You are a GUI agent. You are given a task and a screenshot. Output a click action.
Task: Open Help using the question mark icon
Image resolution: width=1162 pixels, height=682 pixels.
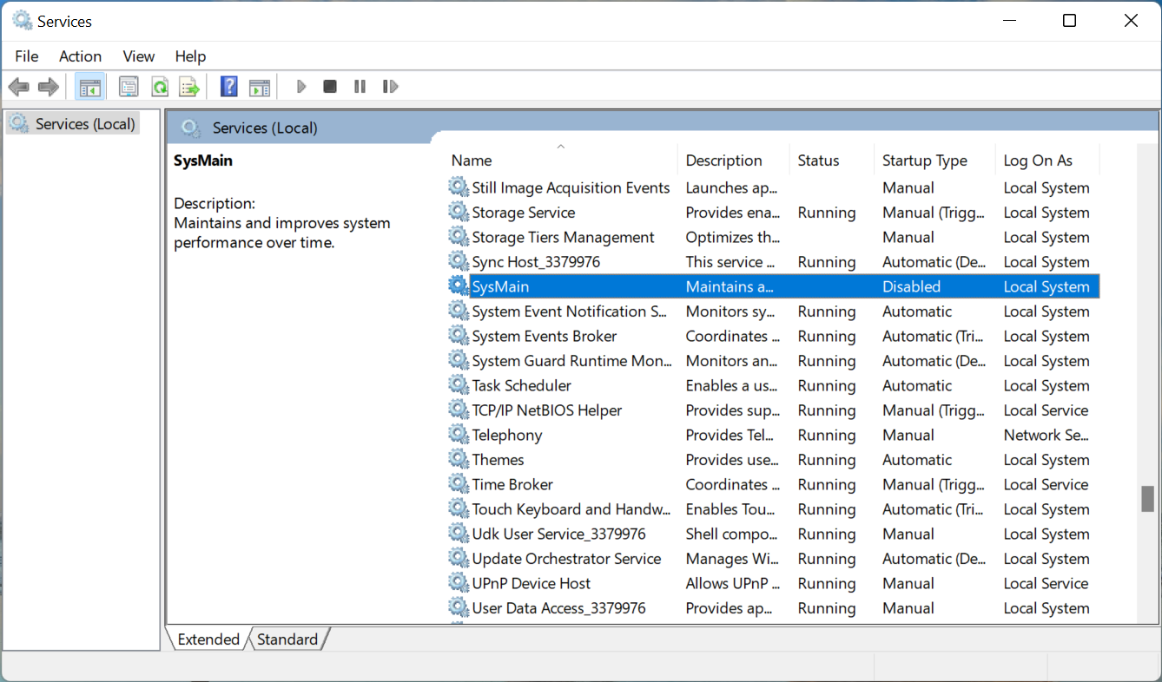click(228, 86)
